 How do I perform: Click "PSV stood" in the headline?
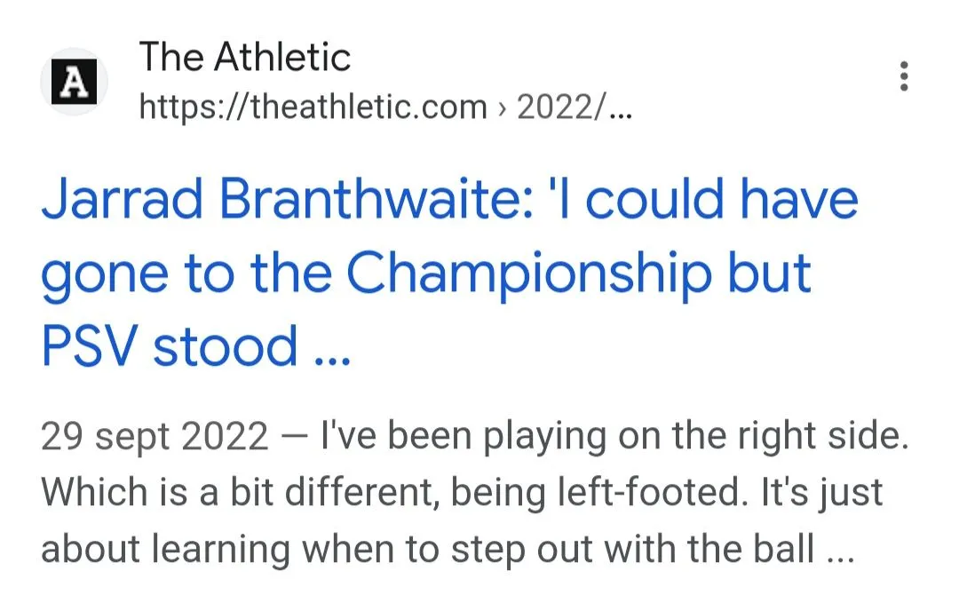tap(169, 346)
